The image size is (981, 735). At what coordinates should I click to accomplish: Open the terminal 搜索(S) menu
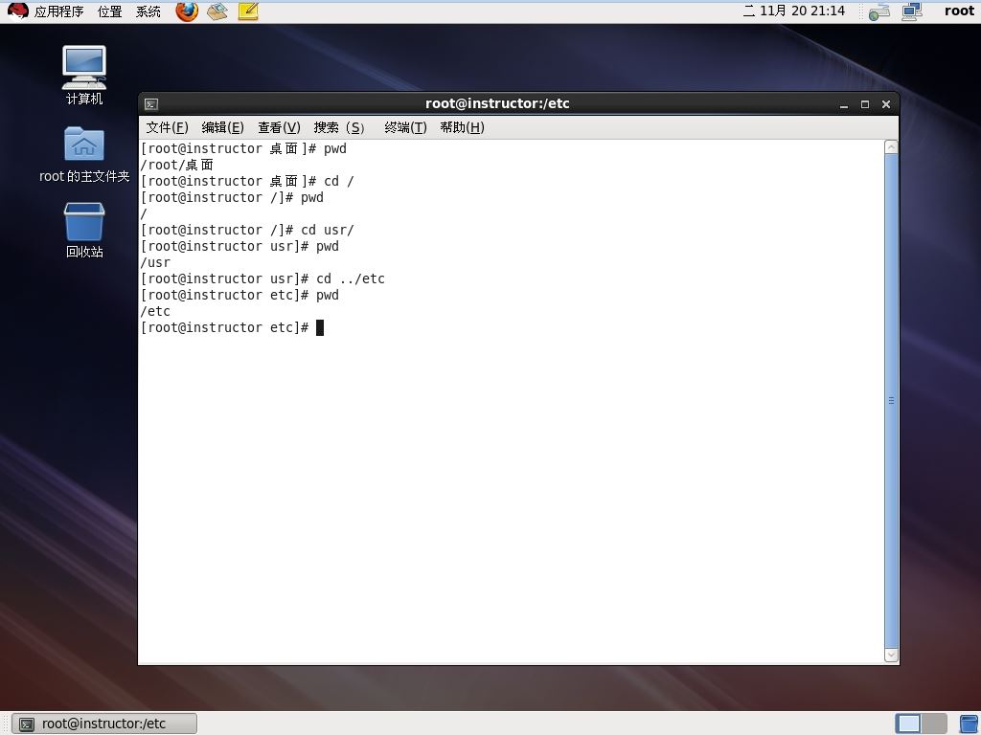coord(339,127)
